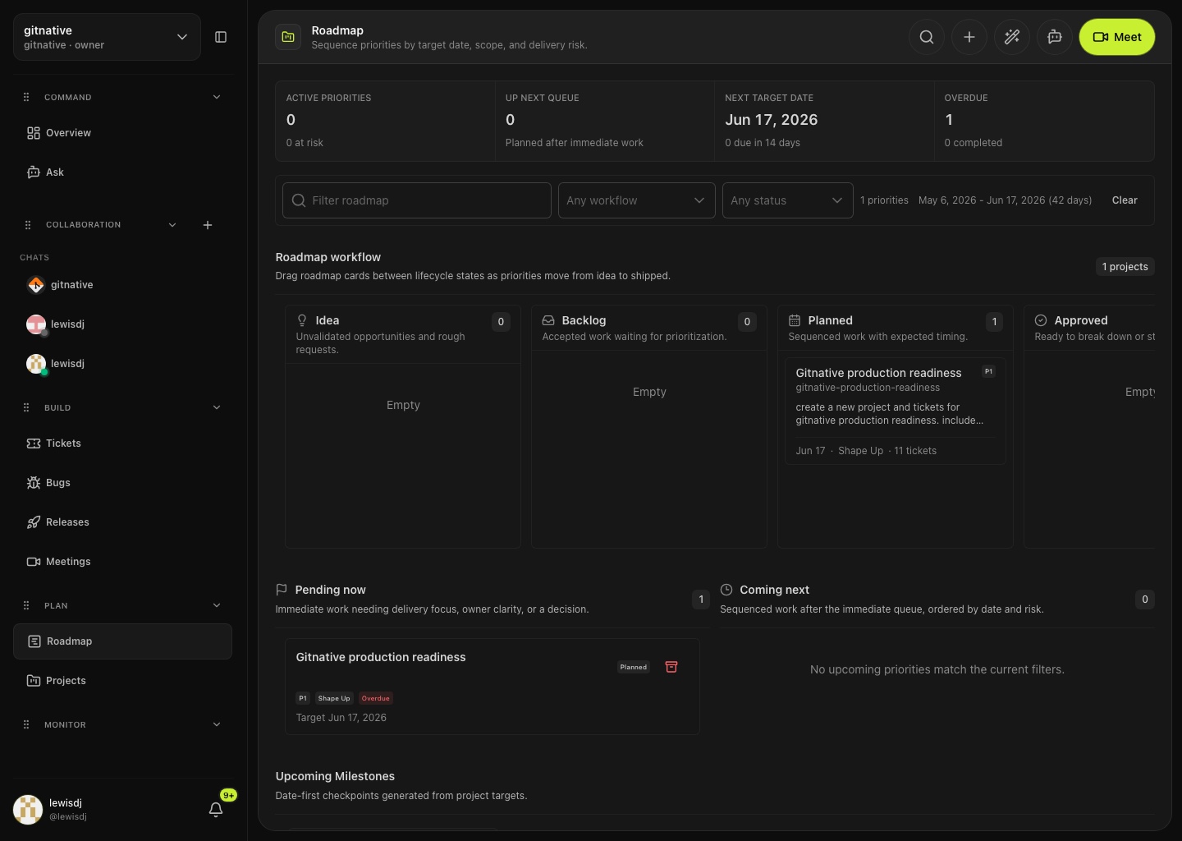
Task: Click the PLAN section drag handle
Action: point(26,605)
